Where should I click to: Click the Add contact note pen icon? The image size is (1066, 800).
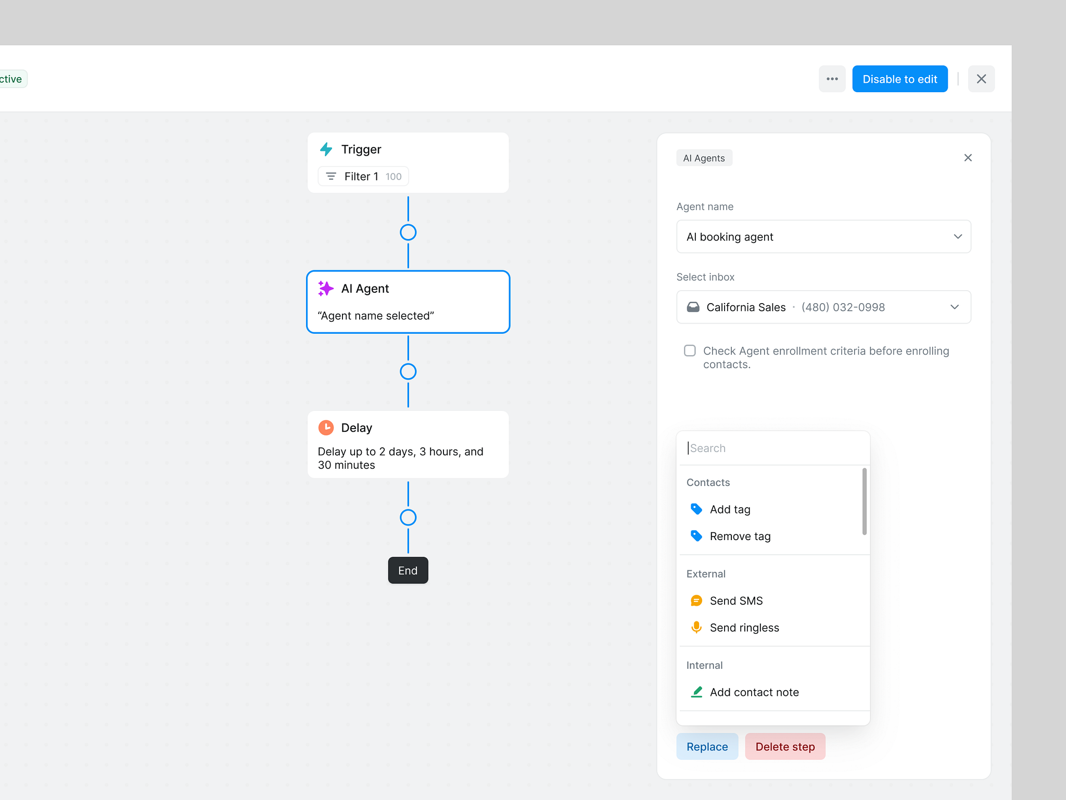pyautogui.click(x=696, y=692)
